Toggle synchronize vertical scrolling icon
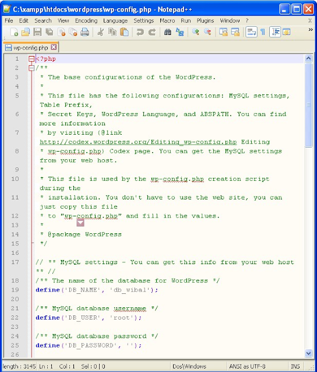 [x=223, y=32]
